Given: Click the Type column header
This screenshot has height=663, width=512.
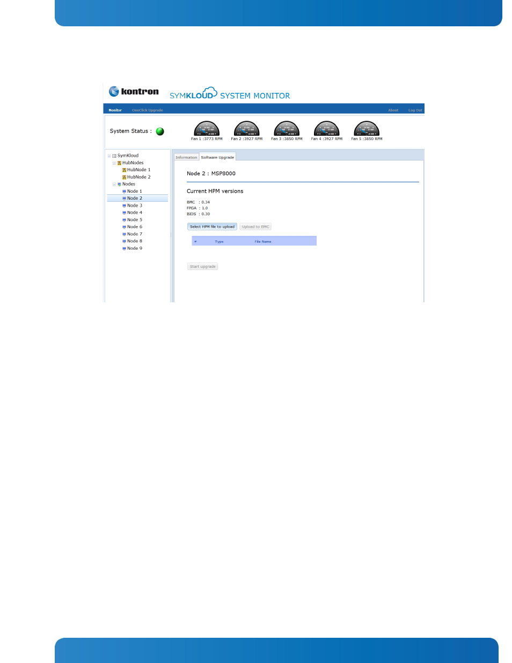Looking at the screenshot, I should [x=219, y=242].
